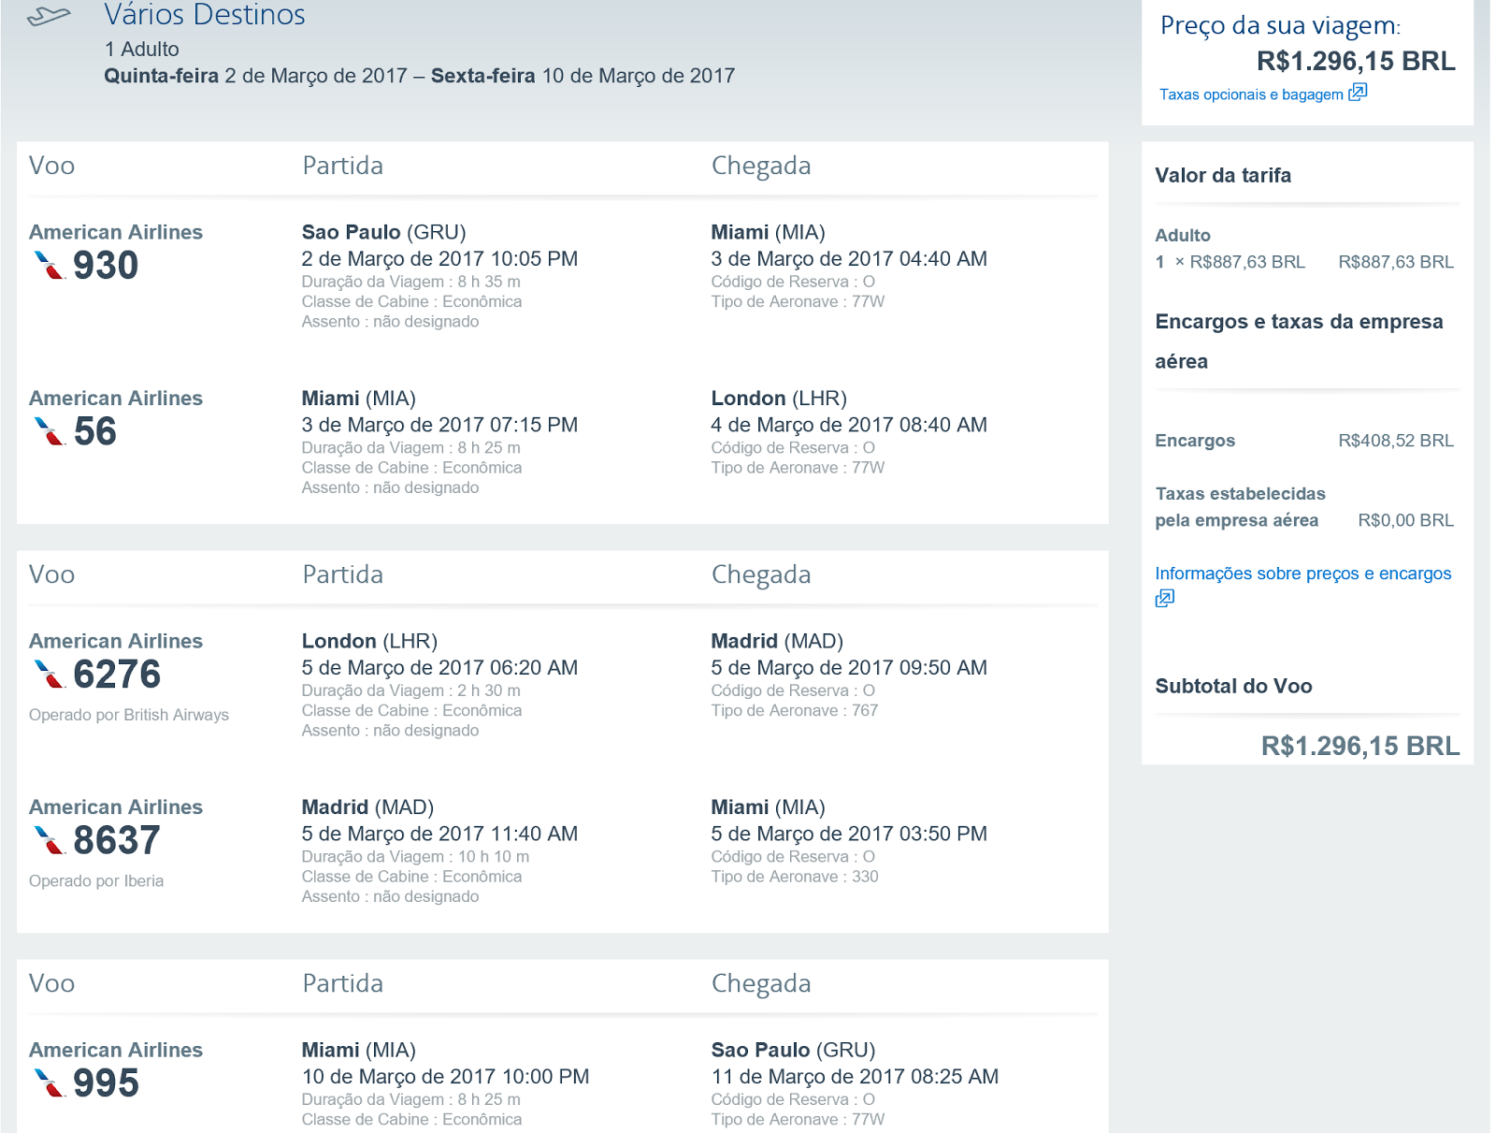
Task: Click arrival time "5 de Março de 2017 03:50 PM"
Action: [x=849, y=834]
